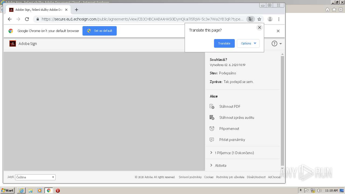Click the Souhlasíš? agreement title

[218, 60]
